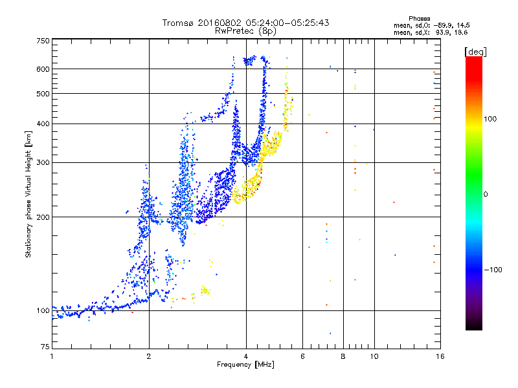Screen dimensions: 518x388
Task: Click the colorbar tick label '100'
Action: [x=490, y=119]
